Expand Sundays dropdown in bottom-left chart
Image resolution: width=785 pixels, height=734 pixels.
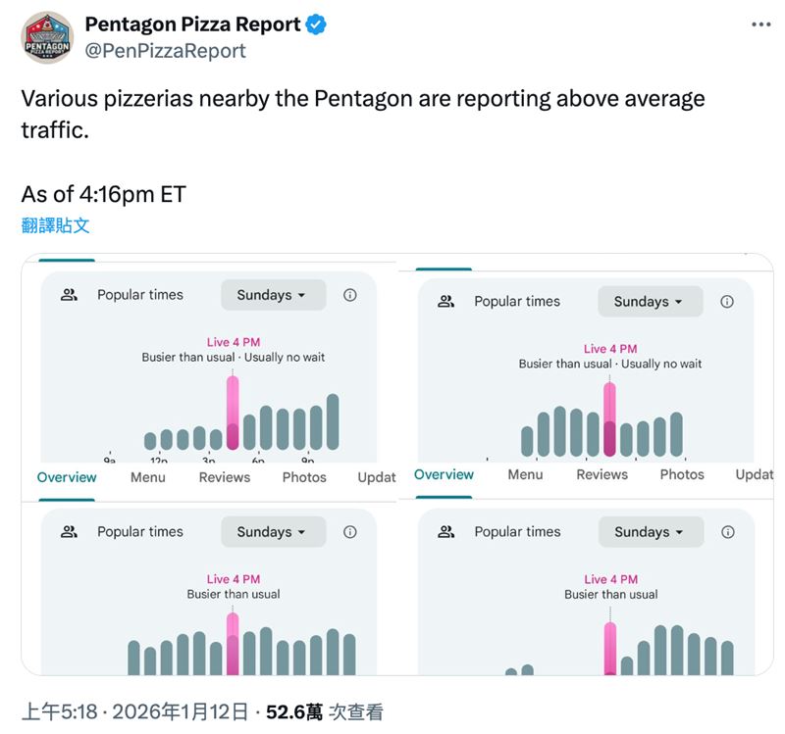273,532
